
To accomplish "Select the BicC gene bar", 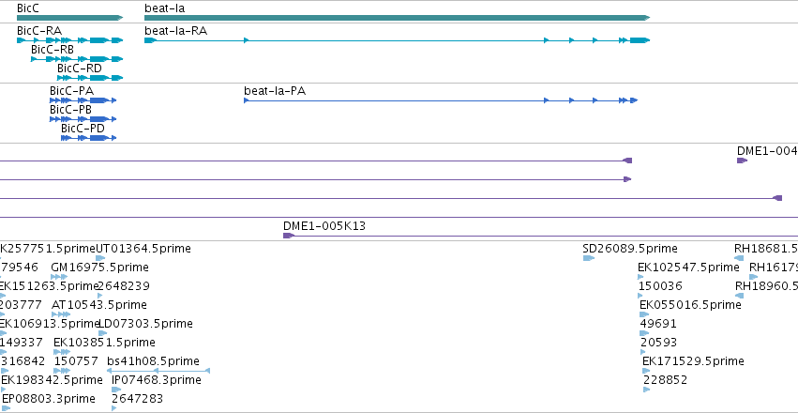I will point(69,18).
